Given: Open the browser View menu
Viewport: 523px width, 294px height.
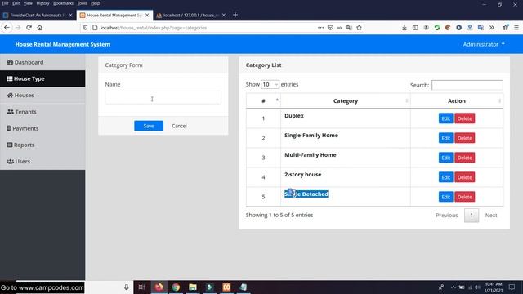Looking at the screenshot, I should coord(28,3).
